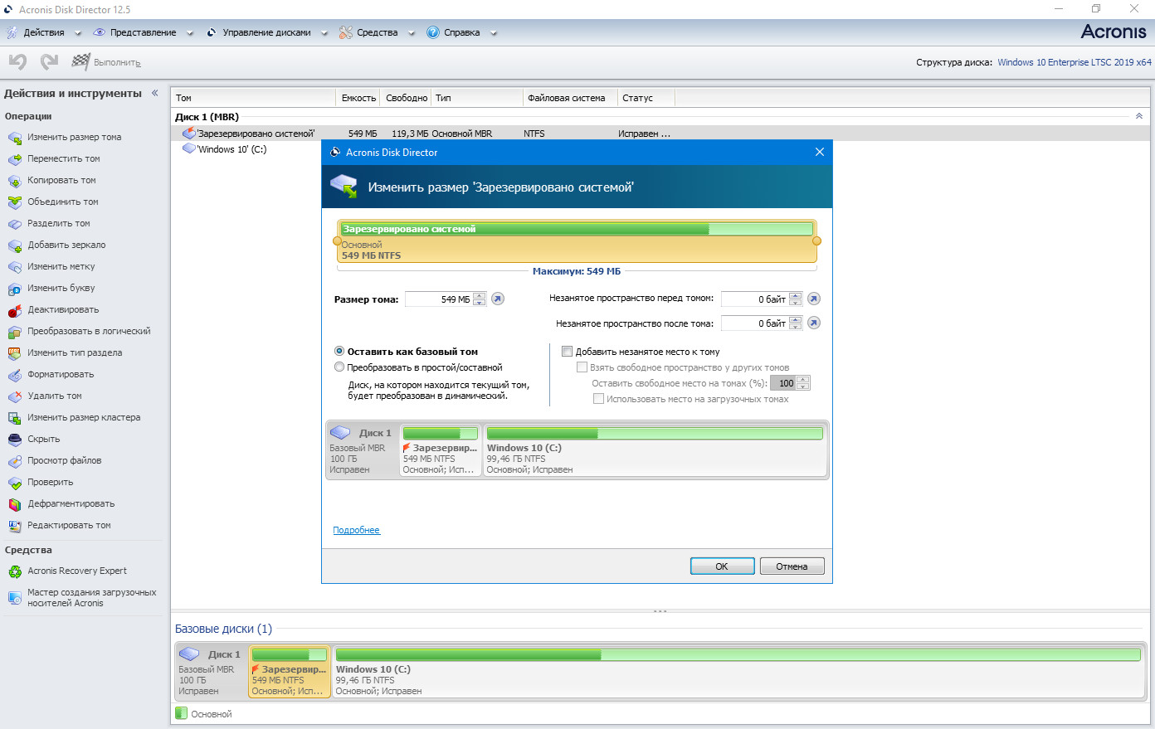Click the Format (Форматировать) icon

pos(14,375)
